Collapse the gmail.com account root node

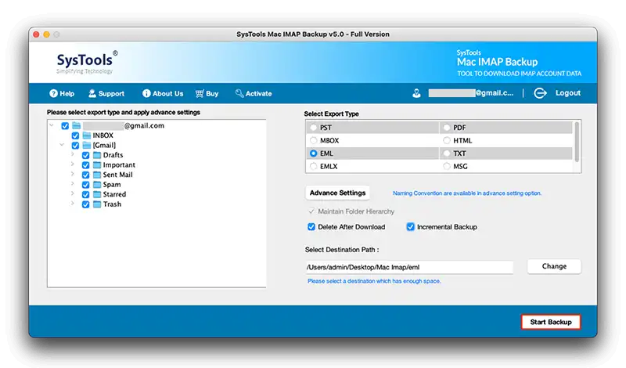click(52, 125)
